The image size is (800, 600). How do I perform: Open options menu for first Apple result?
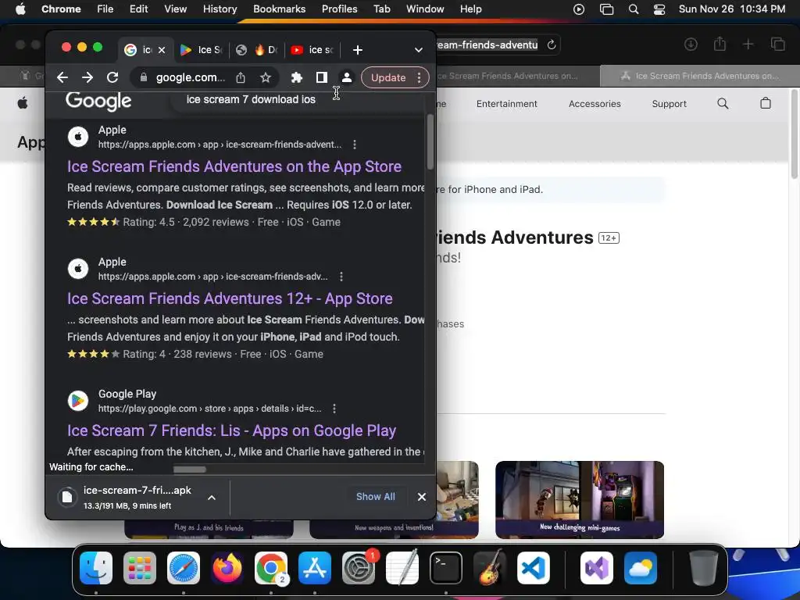(x=355, y=145)
